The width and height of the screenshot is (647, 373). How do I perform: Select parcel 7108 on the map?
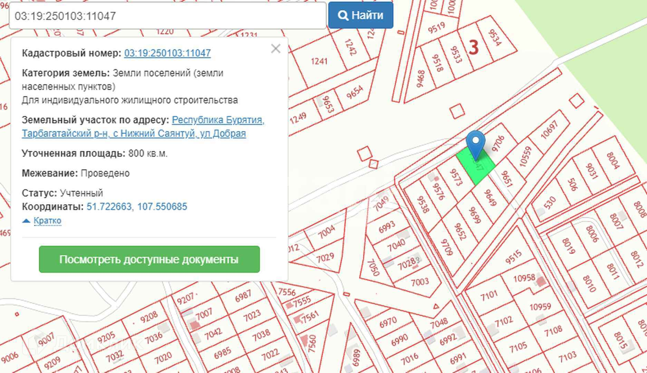click(x=553, y=331)
